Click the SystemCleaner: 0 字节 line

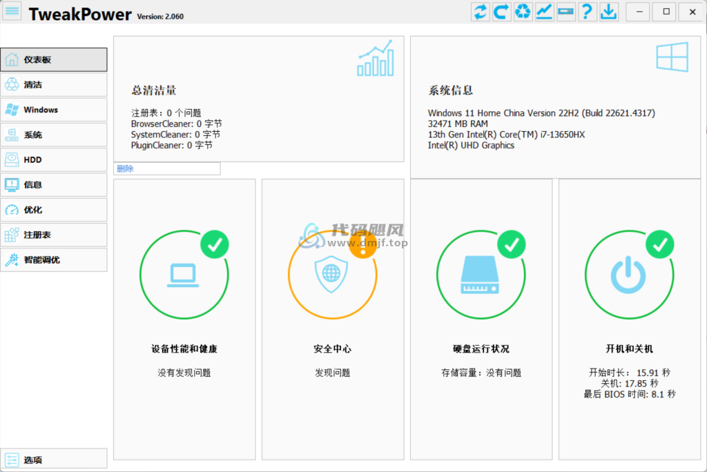click(175, 135)
